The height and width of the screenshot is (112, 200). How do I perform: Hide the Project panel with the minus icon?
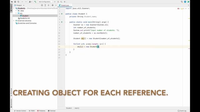[56, 5]
